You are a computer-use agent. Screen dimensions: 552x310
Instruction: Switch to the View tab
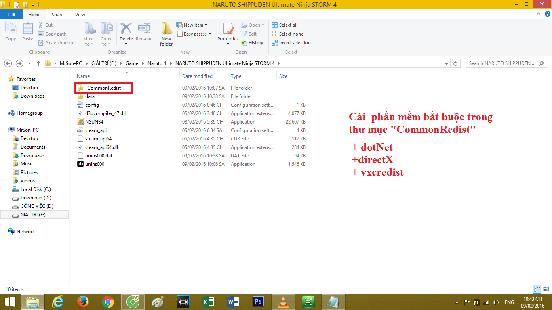[80, 15]
